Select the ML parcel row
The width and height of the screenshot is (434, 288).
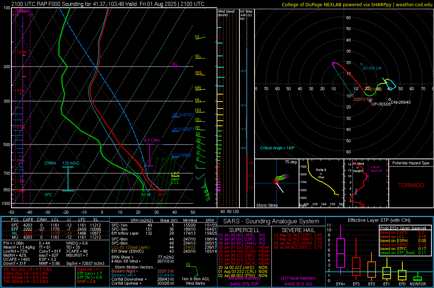[56, 233]
